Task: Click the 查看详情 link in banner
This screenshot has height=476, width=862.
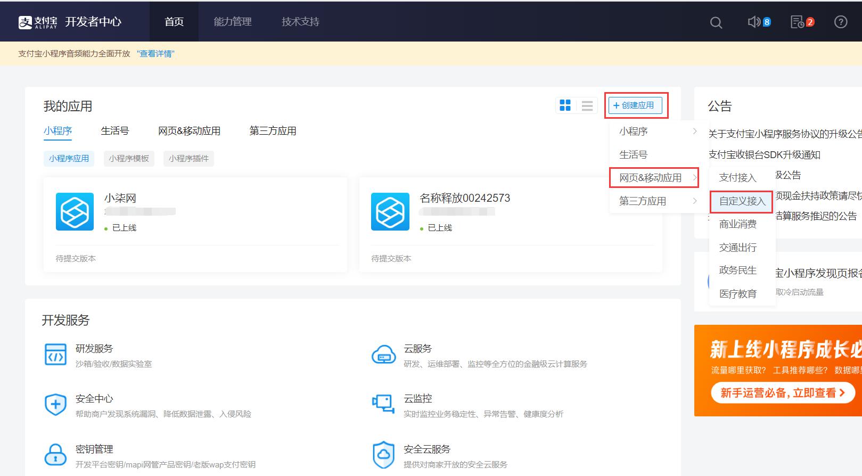Action: pyautogui.click(x=155, y=54)
